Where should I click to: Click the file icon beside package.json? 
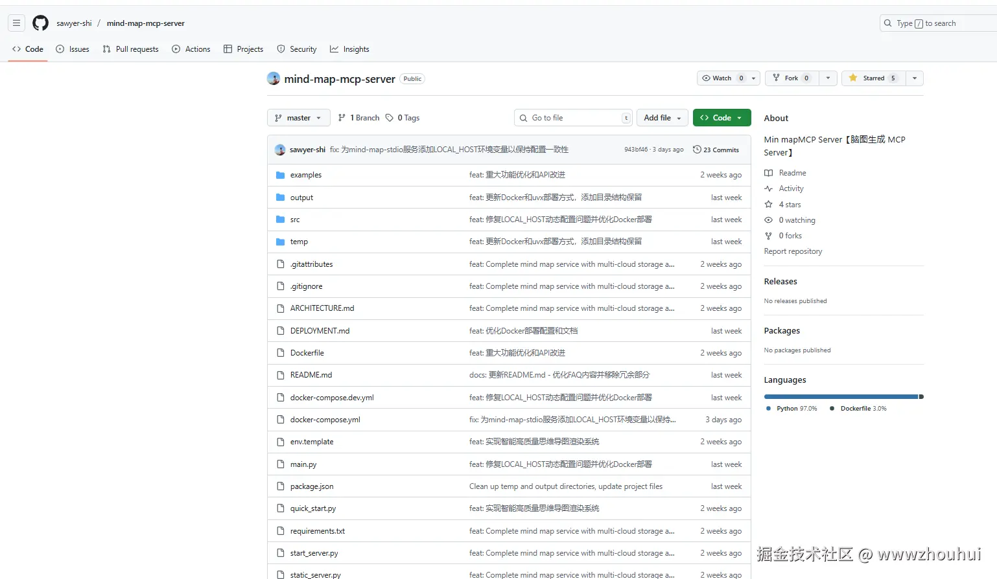point(281,486)
